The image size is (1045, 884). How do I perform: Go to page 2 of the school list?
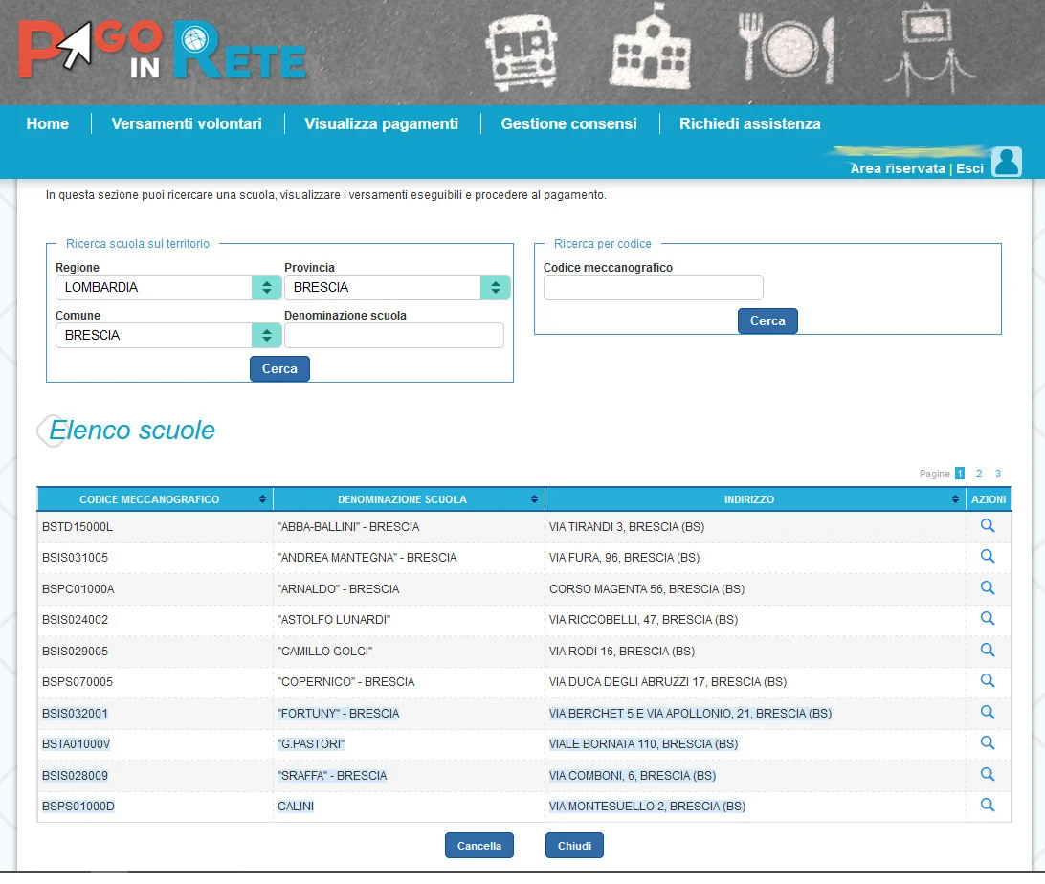coord(978,473)
